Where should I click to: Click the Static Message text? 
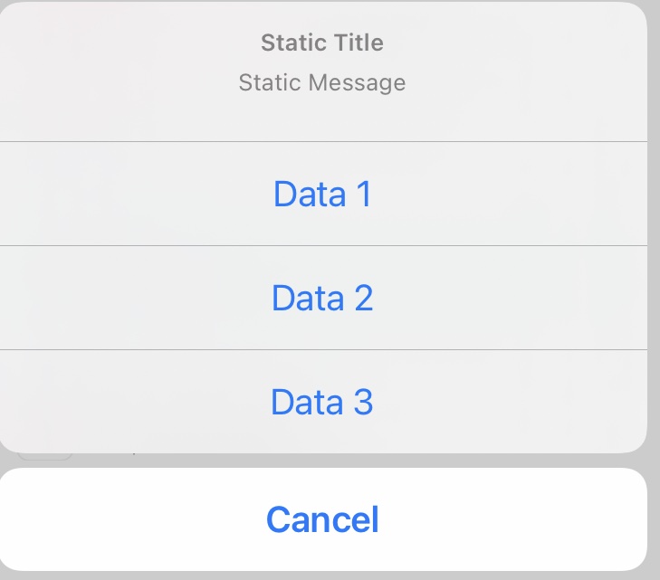point(322,83)
